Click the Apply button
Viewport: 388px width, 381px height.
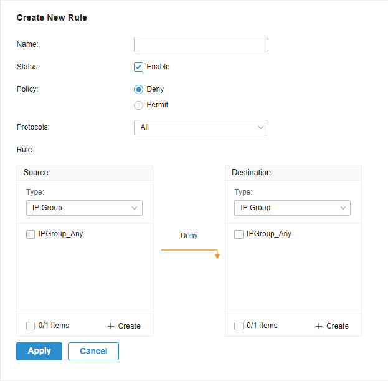tap(39, 351)
